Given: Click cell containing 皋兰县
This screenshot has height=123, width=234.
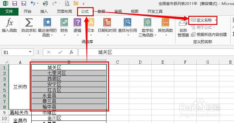Looking at the screenshot, I should (69, 101).
